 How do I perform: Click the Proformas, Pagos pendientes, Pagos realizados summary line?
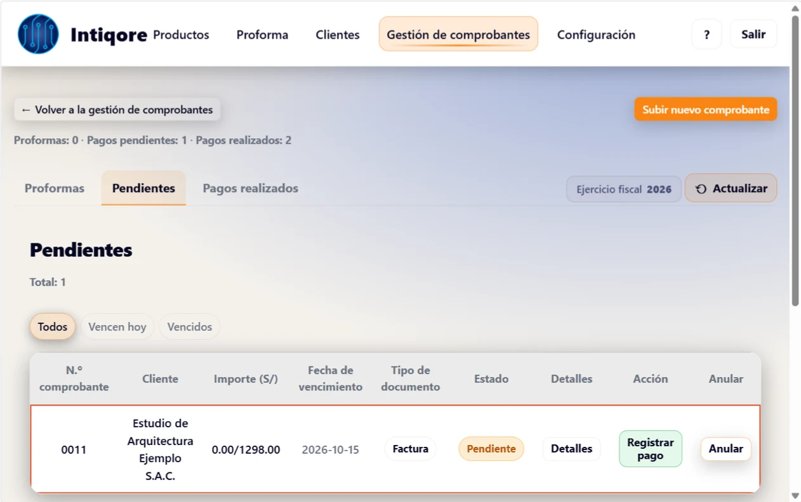click(x=153, y=140)
